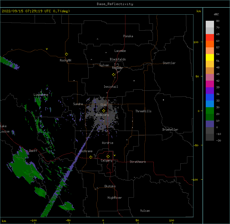The height and width of the screenshot is (224, 230).
Task: Click the Ponoka city label
Action: (128, 36)
